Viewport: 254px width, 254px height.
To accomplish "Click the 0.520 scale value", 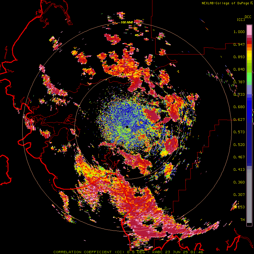I will point(239,145).
